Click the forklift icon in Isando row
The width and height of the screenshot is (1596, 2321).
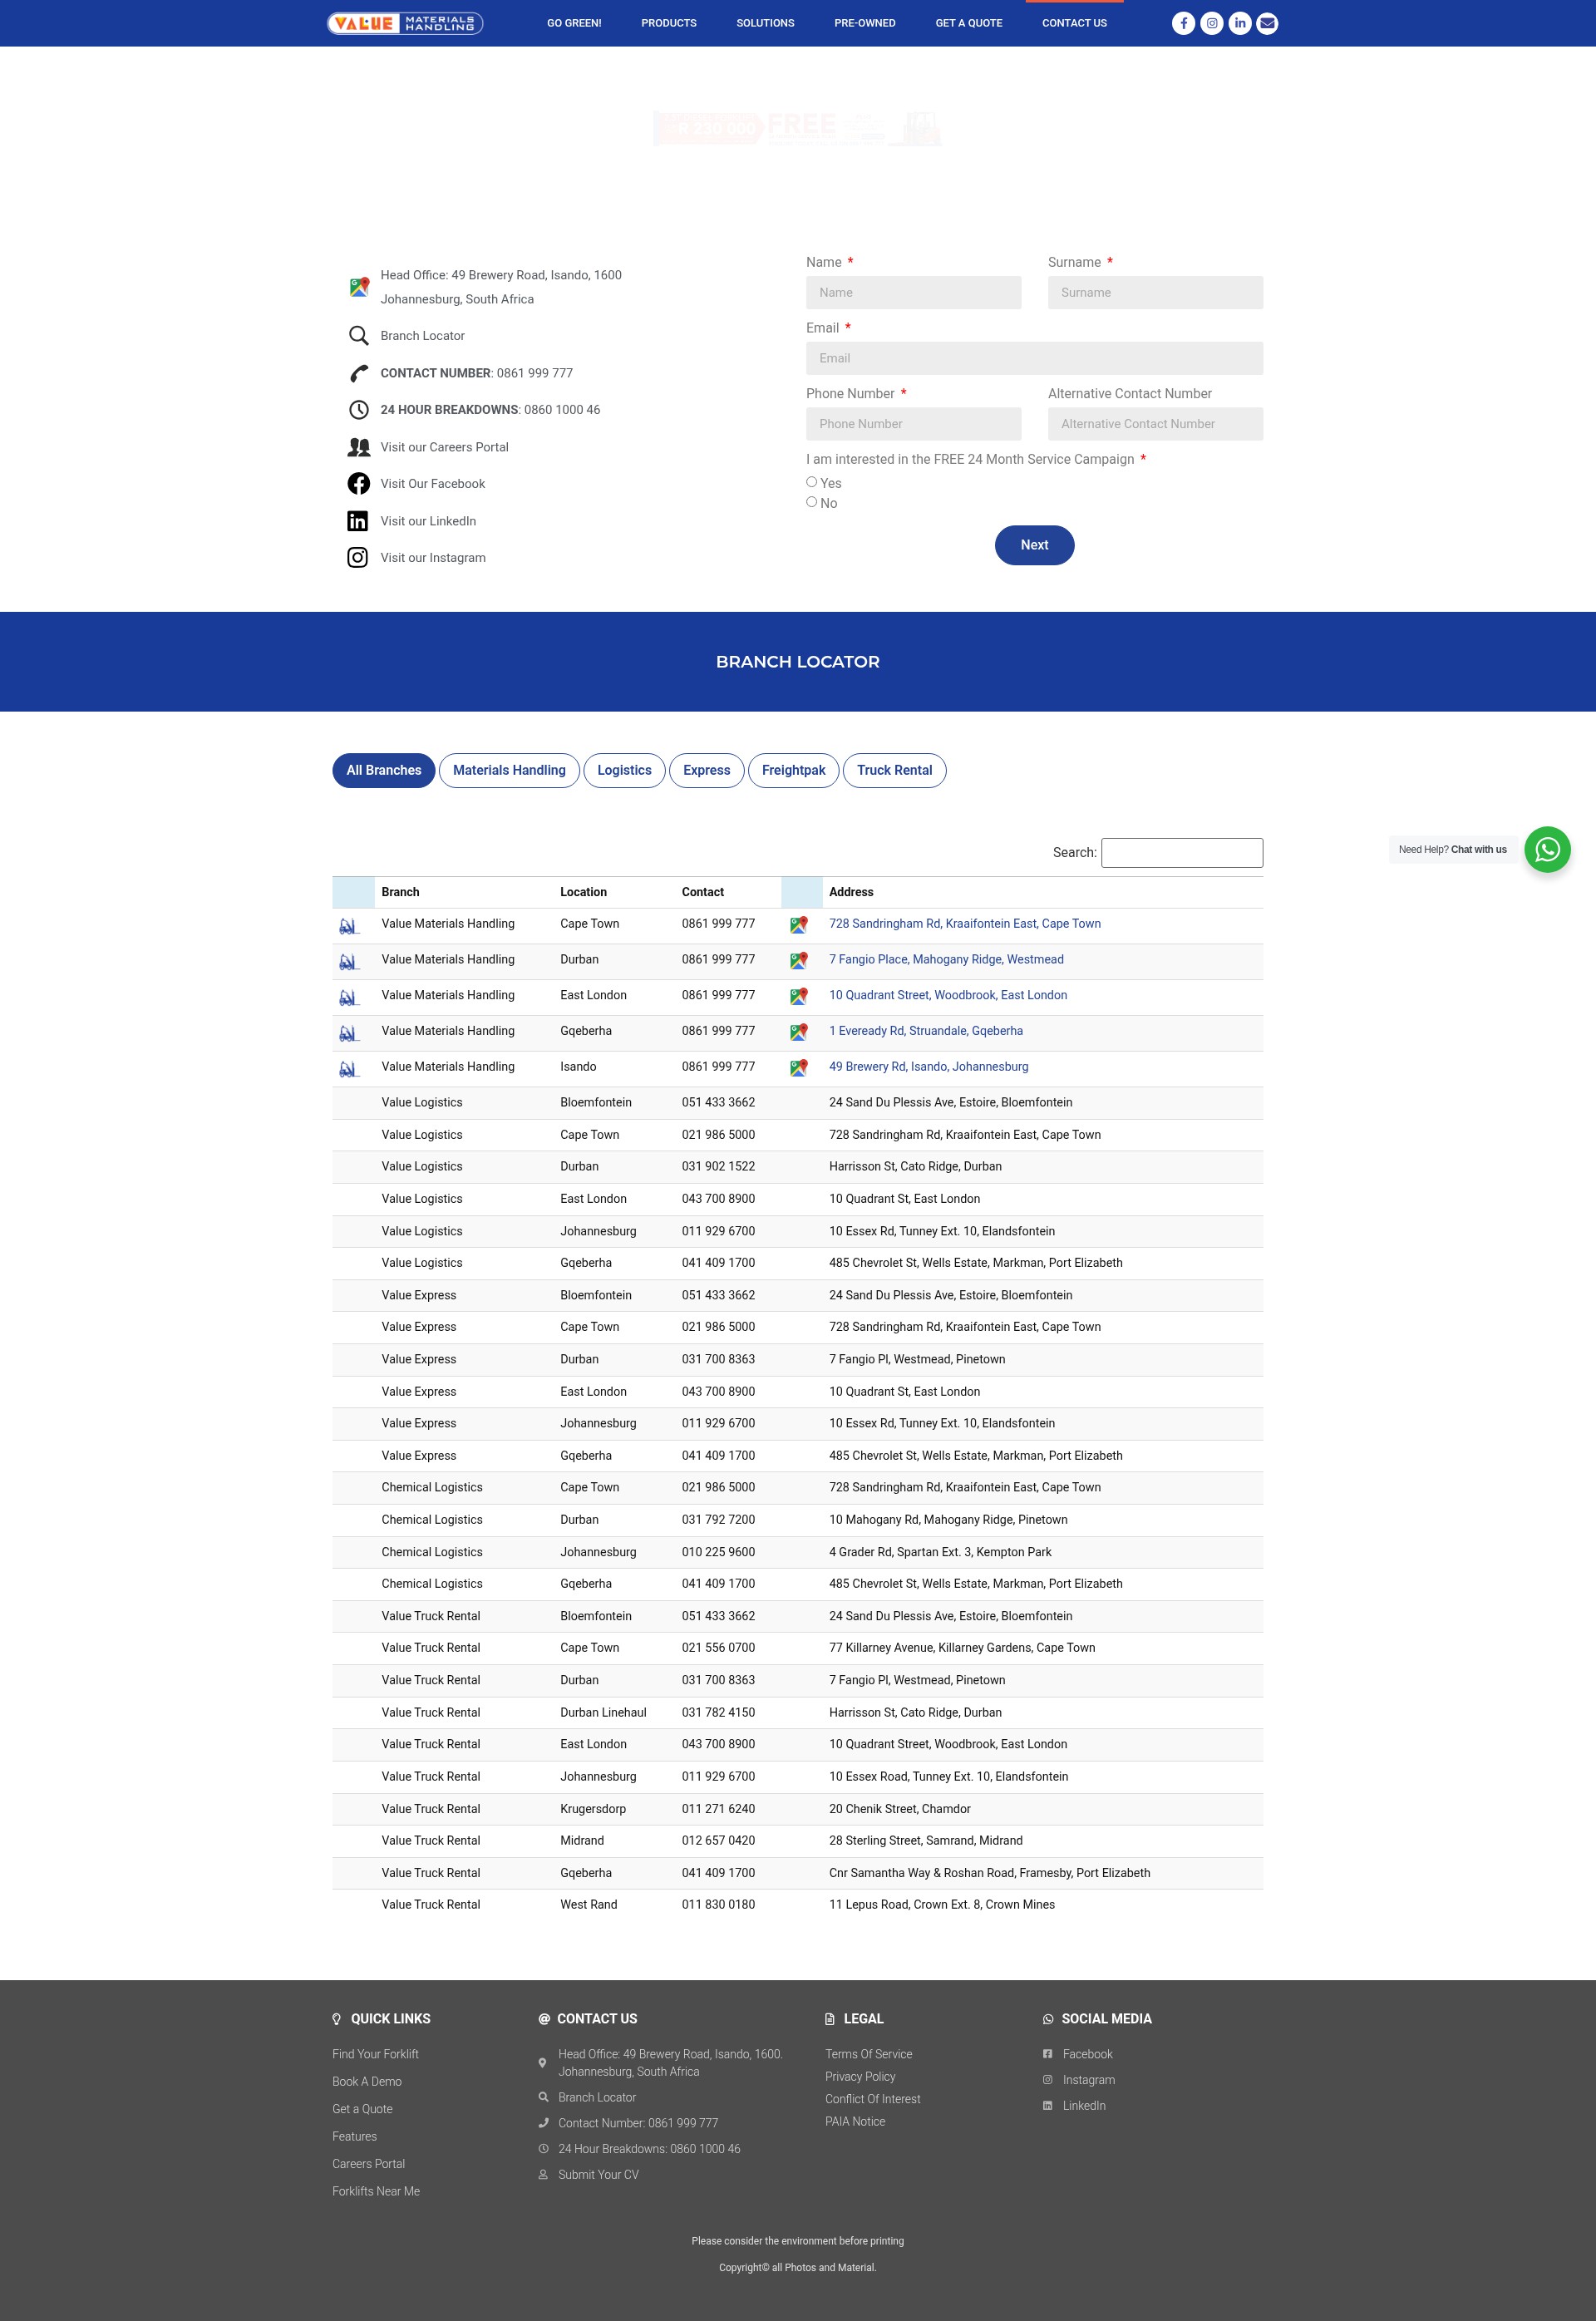(348, 1069)
